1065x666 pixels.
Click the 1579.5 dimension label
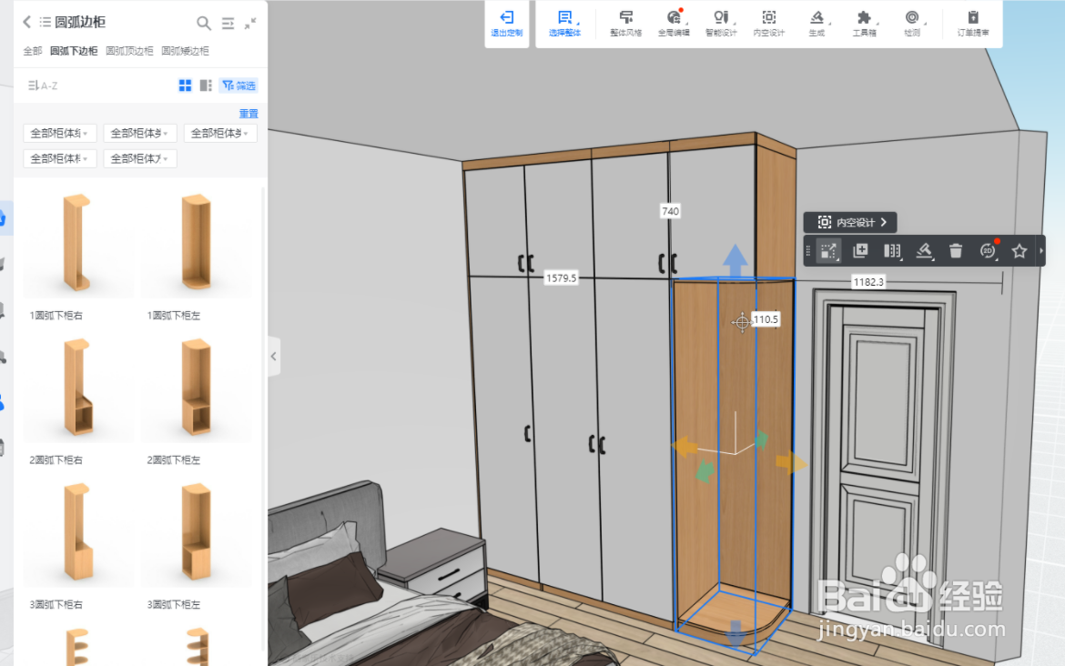(561, 277)
